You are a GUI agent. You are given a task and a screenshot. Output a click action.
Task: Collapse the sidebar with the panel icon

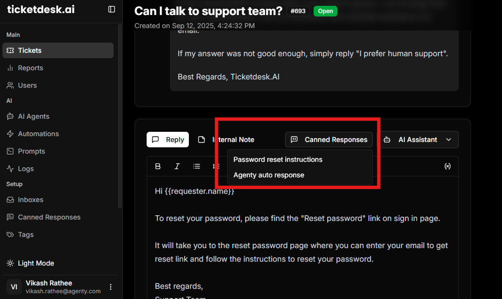[111, 9]
